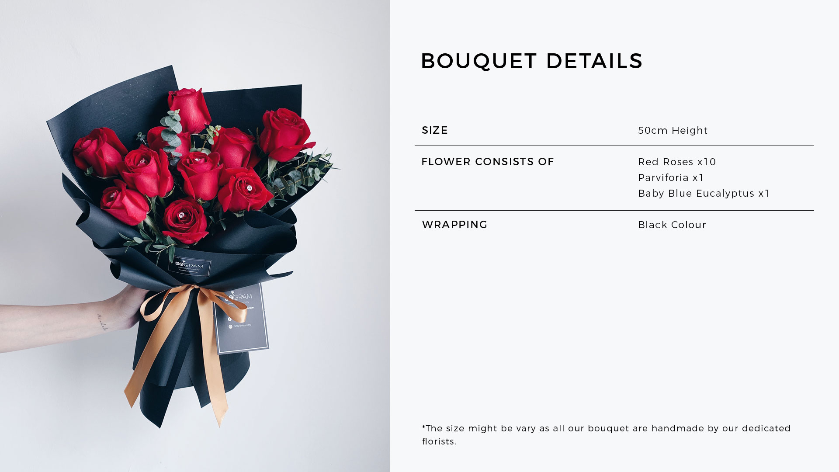Select the FLOWER CONSISTS OF label
The height and width of the screenshot is (472, 839).
pyautogui.click(x=488, y=162)
